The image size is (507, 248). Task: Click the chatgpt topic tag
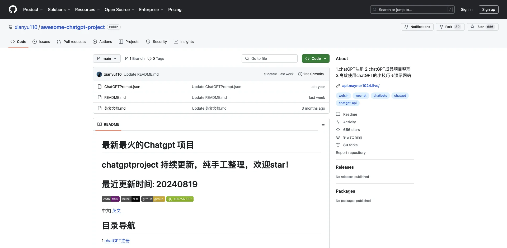400,96
